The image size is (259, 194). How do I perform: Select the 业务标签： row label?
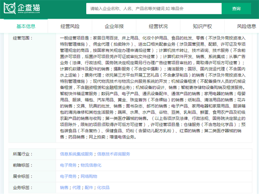click(x=23, y=188)
